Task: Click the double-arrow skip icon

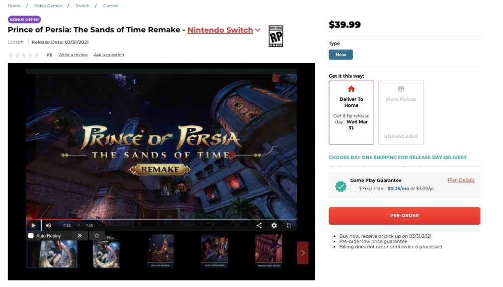Action: click(79, 235)
